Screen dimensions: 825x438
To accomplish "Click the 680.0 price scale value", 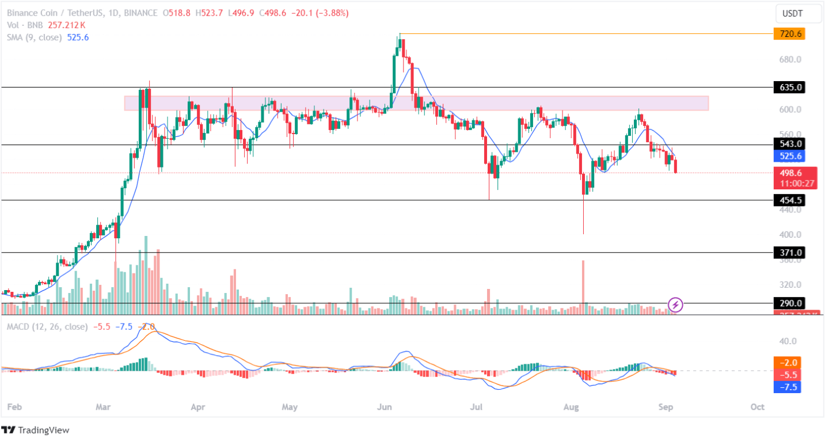I will (x=790, y=59).
